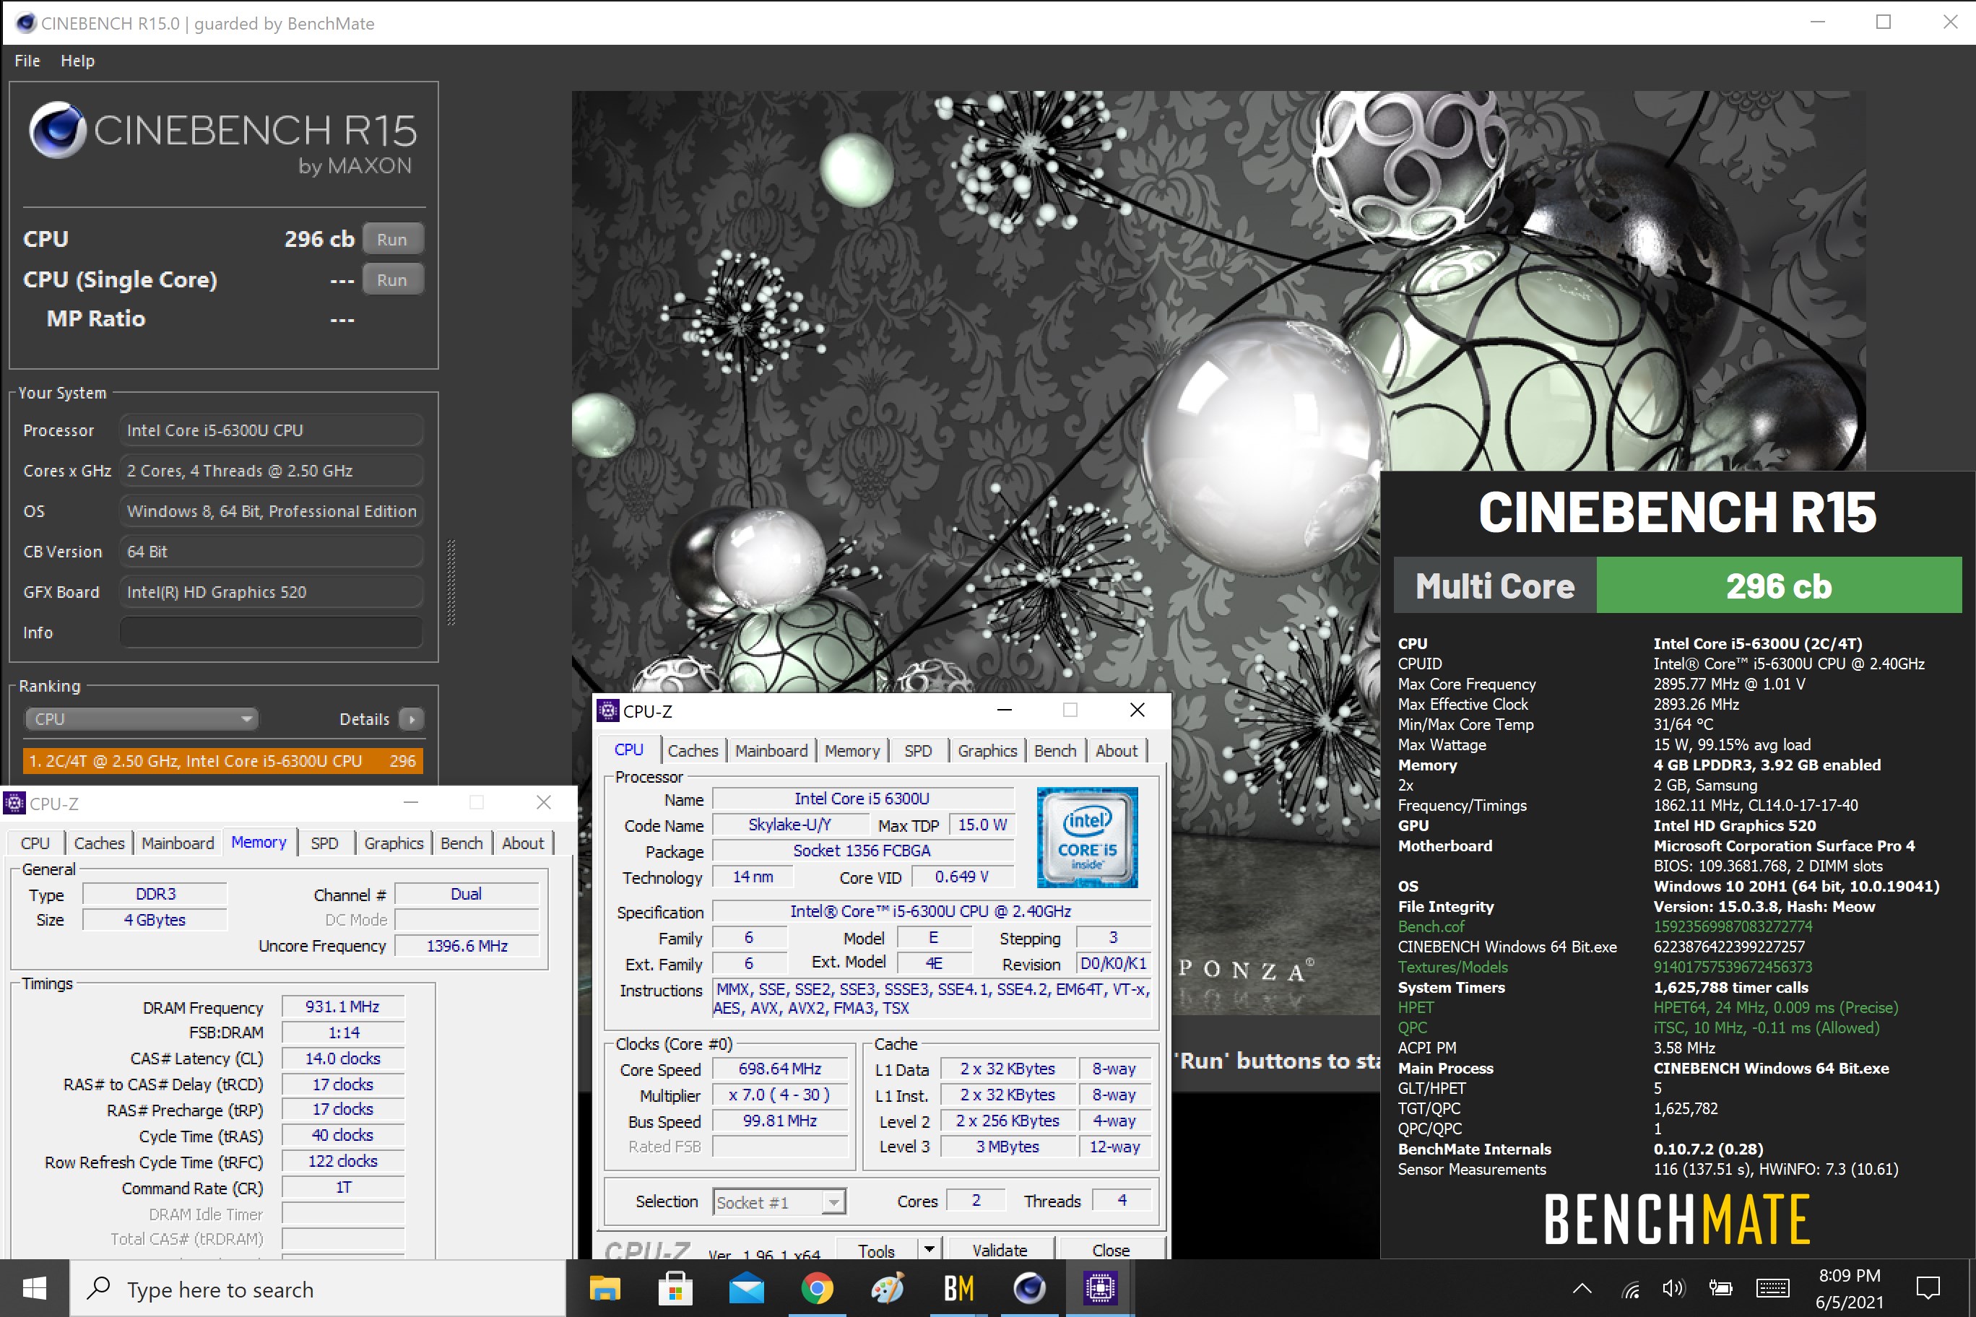The image size is (1976, 1317).
Task: Click the DRAM Frequency 931.1 MHz value
Action: (343, 1007)
